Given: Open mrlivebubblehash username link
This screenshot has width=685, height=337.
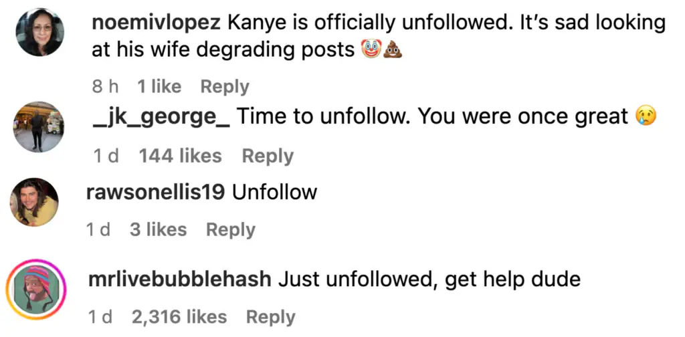Looking at the screenshot, I should click(179, 279).
